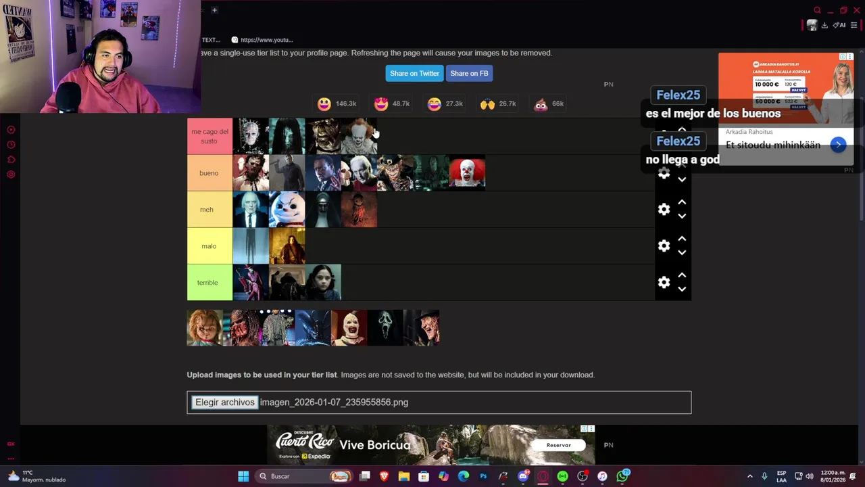Open WhatsApp from taskbar
The width and height of the screenshot is (865, 487).
pyautogui.click(x=622, y=476)
